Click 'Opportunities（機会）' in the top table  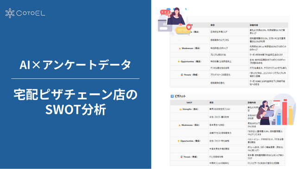pos(191,61)
